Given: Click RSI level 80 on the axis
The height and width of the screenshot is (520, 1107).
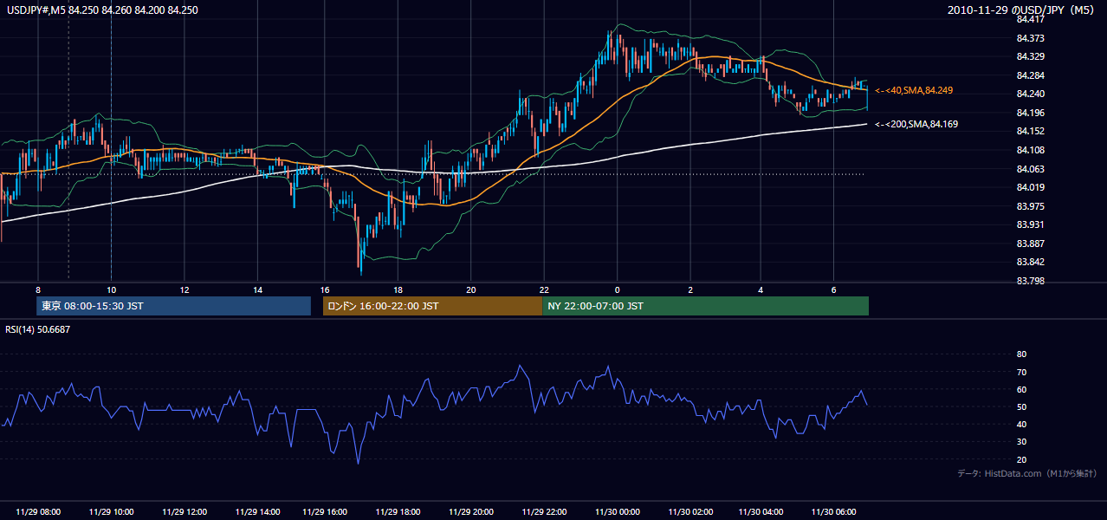Looking at the screenshot, I should pos(1021,354).
